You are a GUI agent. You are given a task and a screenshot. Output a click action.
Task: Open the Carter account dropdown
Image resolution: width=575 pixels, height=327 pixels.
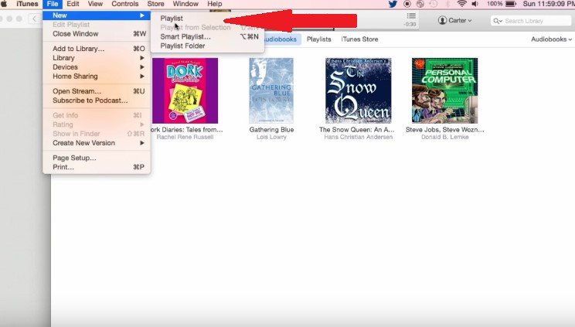454,21
